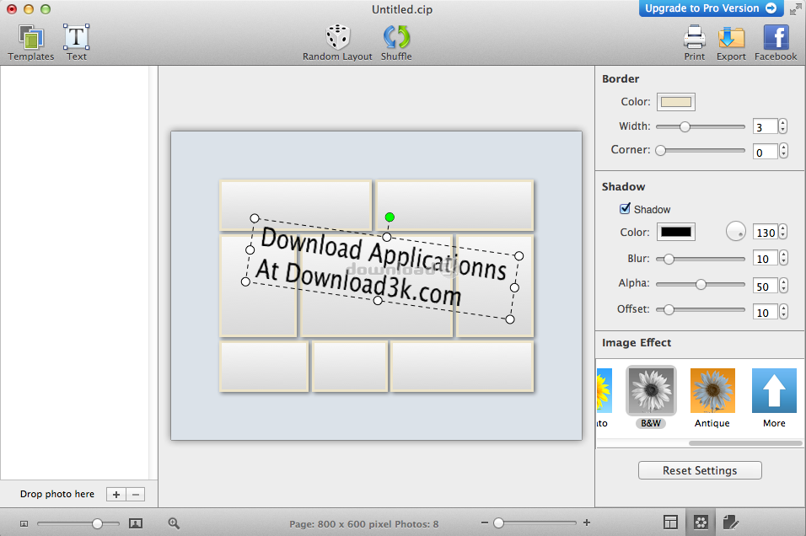Click the image effects horizontal scrollbar
Image resolution: width=806 pixels, height=536 pixels.
pos(745,443)
